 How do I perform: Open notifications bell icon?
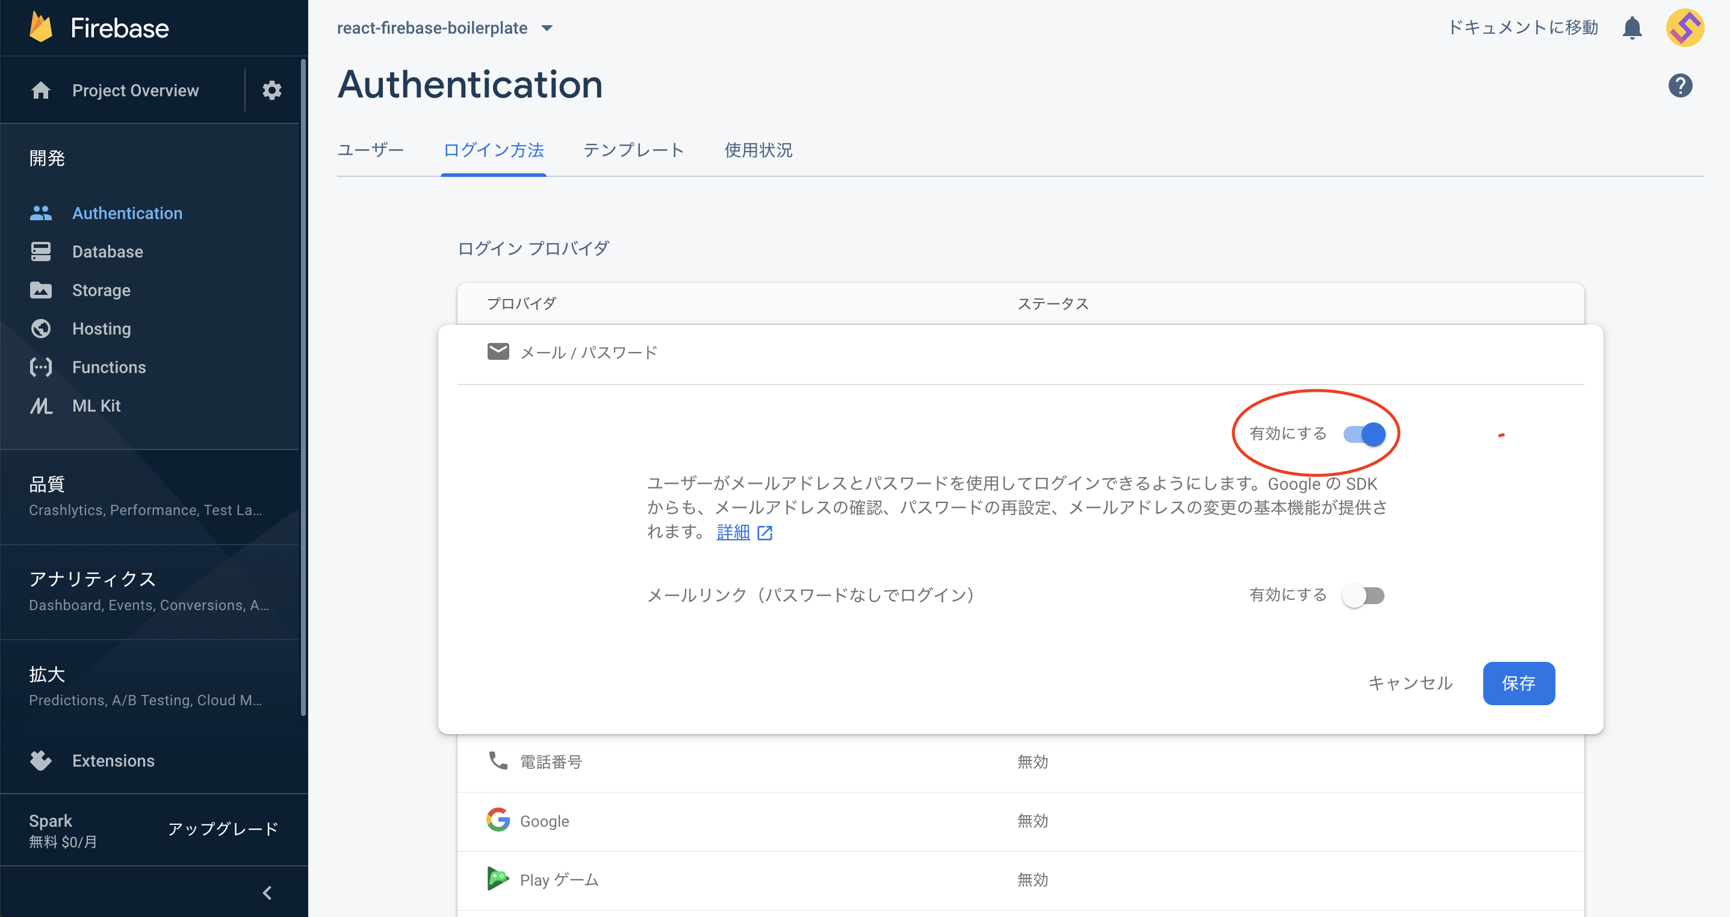pyautogui.click(x=1632, y=28)
